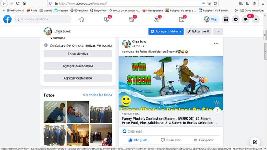Open the Facebook Home feed icon
267x150 pixels.
click(82, 19)
